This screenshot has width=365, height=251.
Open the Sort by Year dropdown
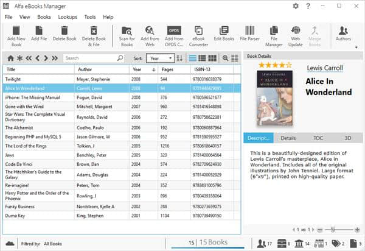[159, 58]
